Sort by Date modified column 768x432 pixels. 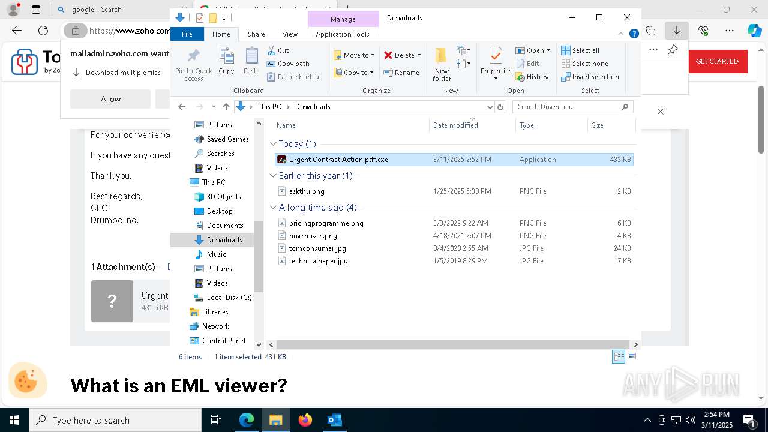pyautogui.click(x=472, y=125)
